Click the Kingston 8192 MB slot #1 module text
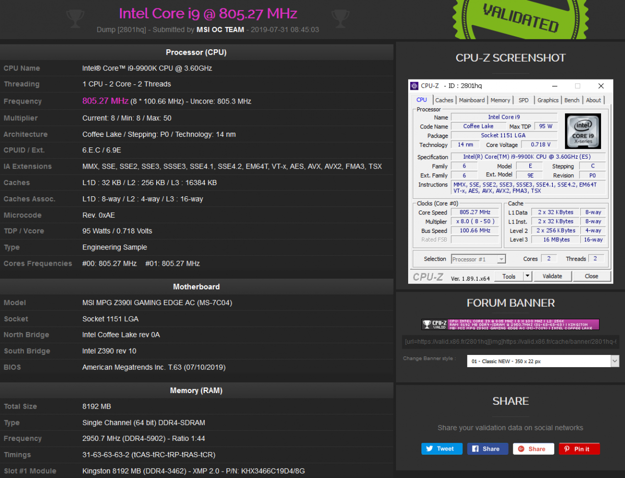 (x=193, y=471)
